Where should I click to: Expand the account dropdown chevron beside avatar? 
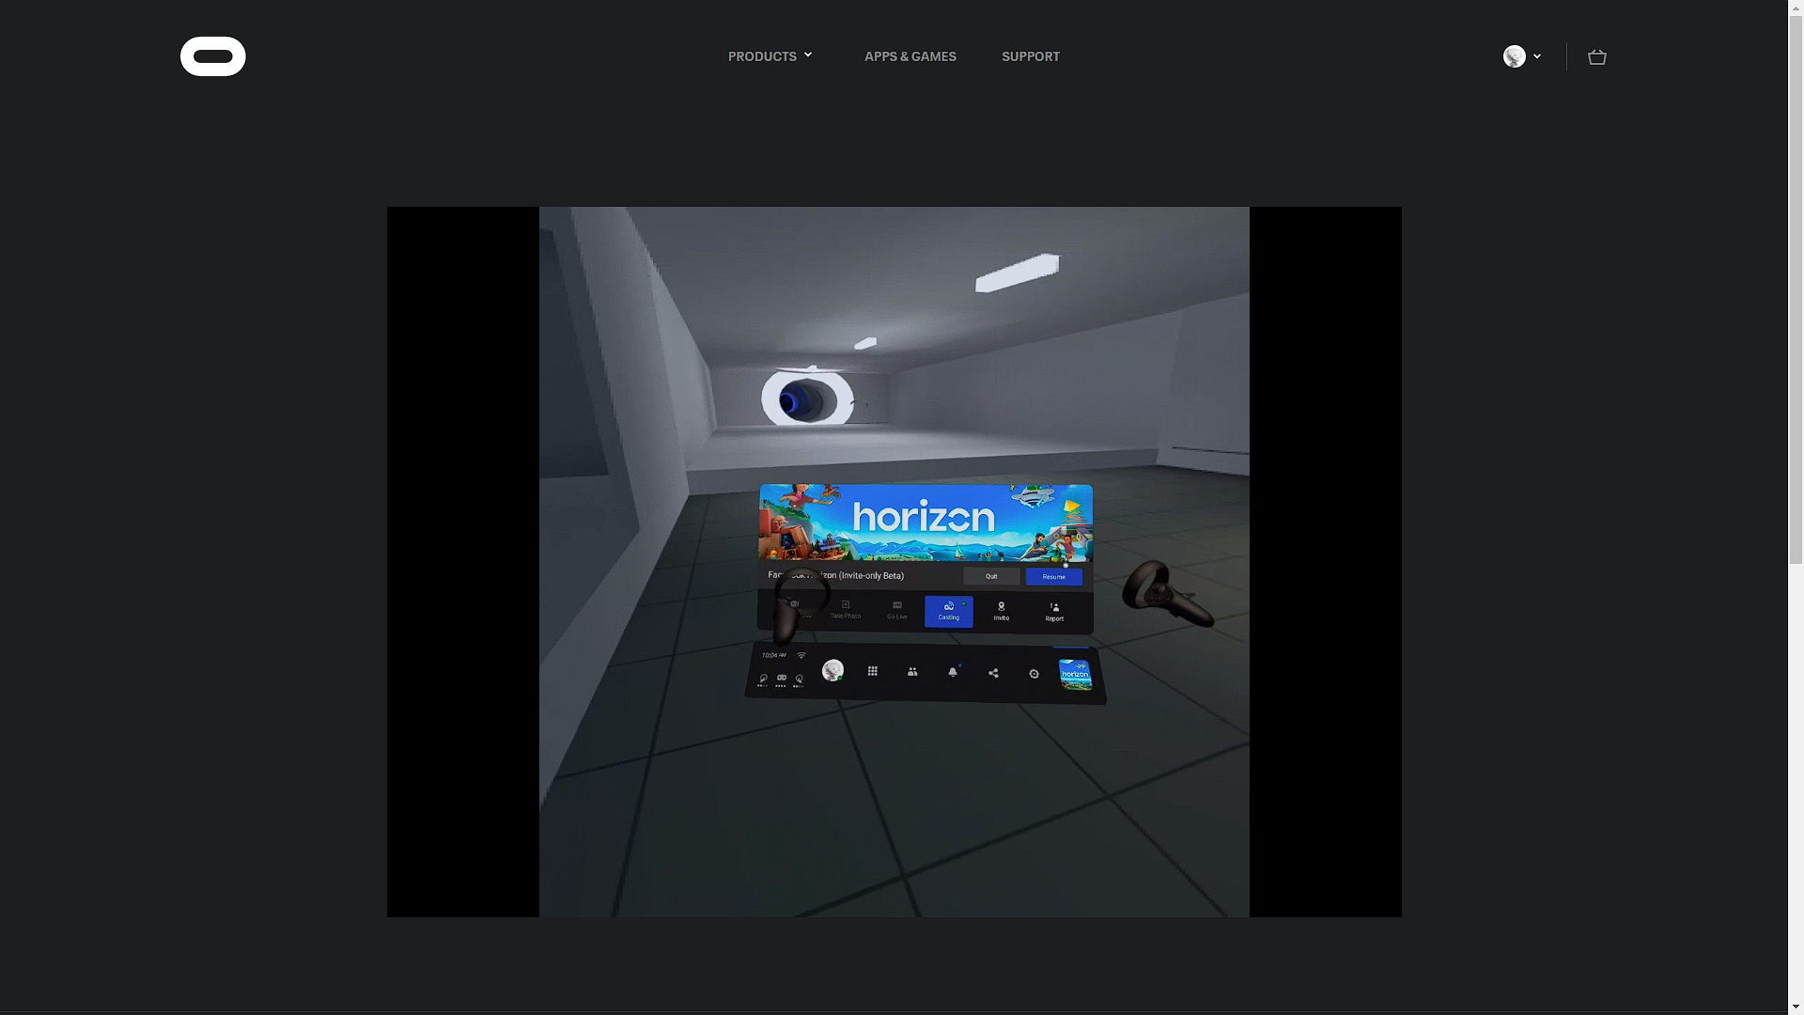click(x=1537, y=56)
